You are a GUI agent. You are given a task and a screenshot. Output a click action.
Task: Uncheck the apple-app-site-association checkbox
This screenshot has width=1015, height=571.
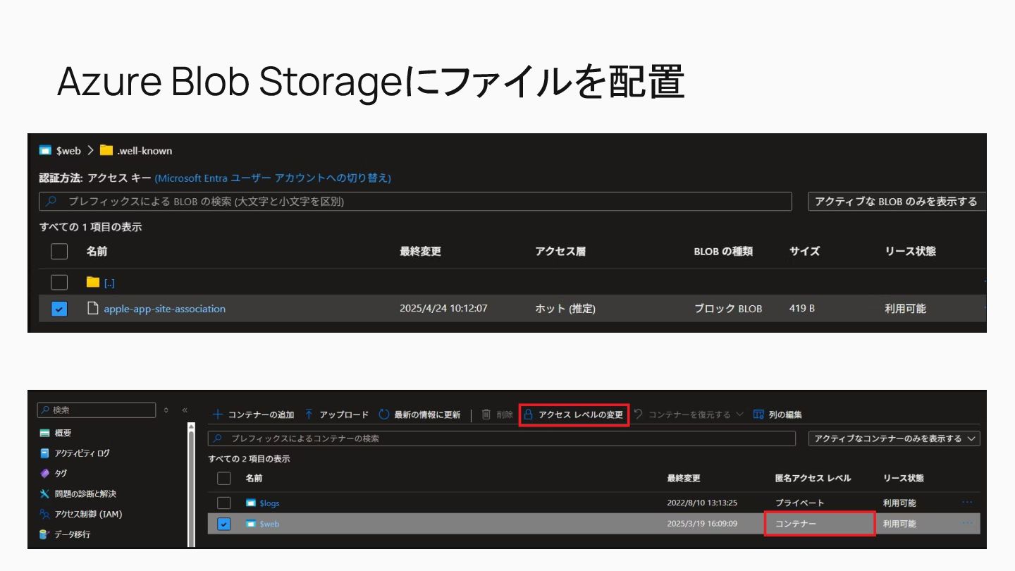(59, 309)
